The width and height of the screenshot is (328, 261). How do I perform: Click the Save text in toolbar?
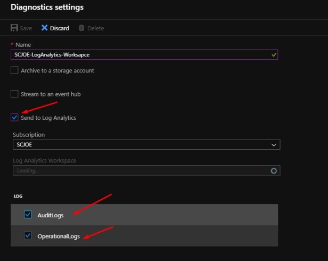click(26, 28)
